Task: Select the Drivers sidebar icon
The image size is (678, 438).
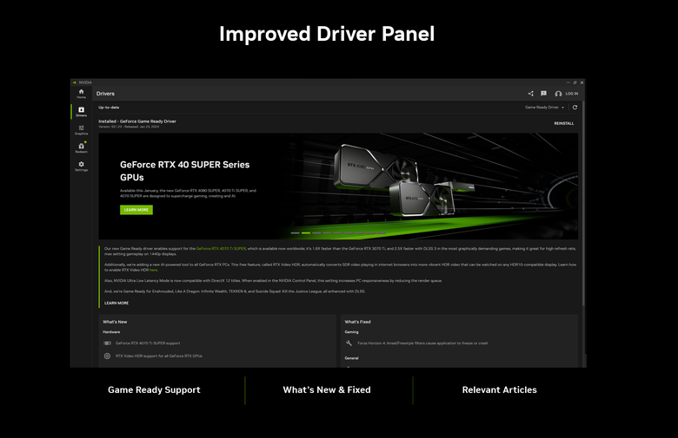Action: tap(82, 111)
